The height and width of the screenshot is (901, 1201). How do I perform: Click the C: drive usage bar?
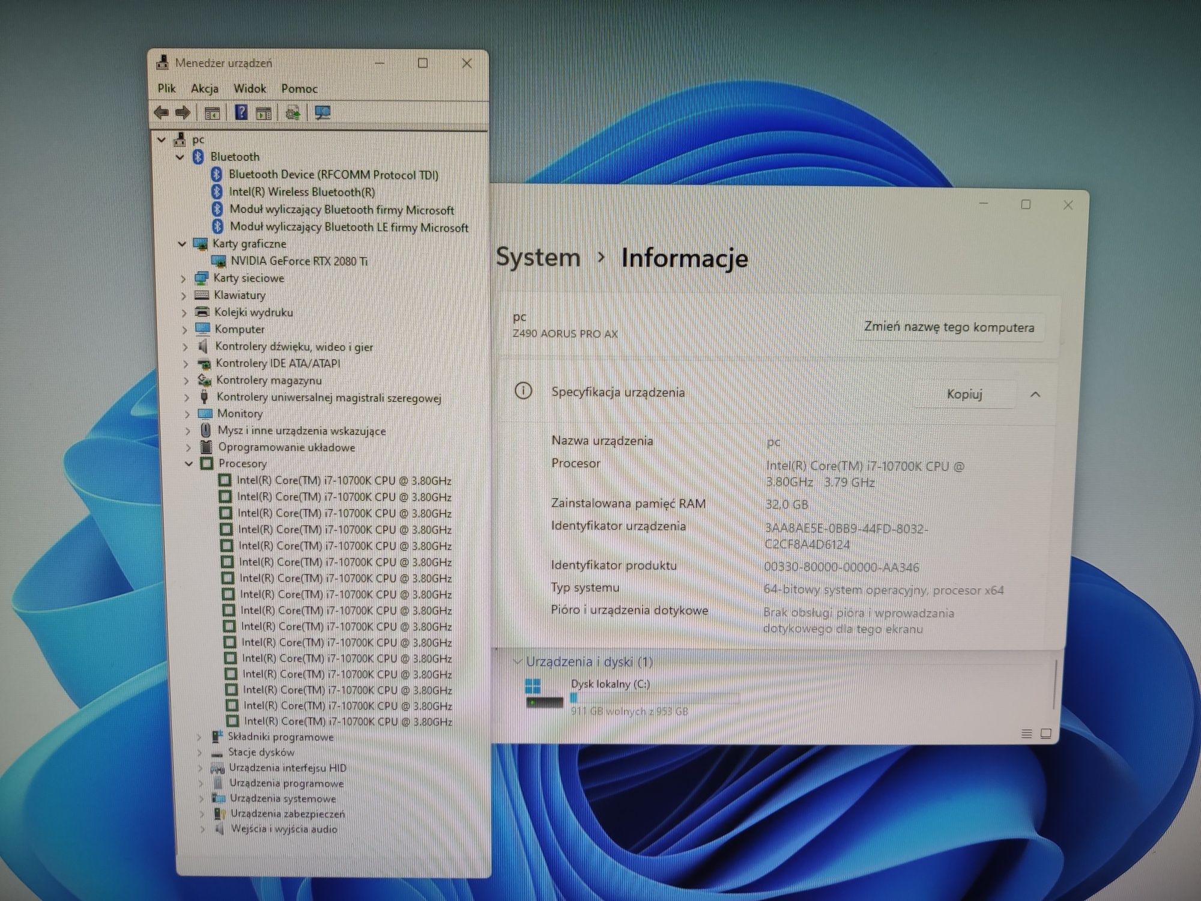(655, 697)
